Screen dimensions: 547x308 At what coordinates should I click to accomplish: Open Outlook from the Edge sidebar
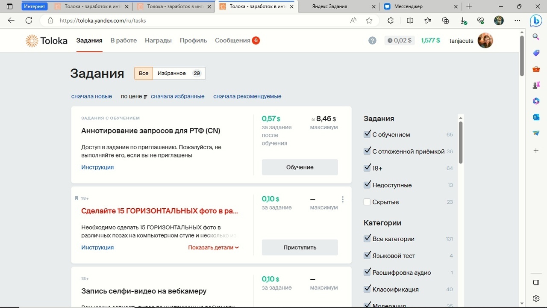tap(536, 117)
